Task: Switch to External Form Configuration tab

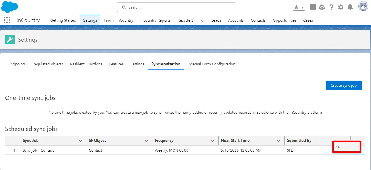Action: (x=211, y=64)
